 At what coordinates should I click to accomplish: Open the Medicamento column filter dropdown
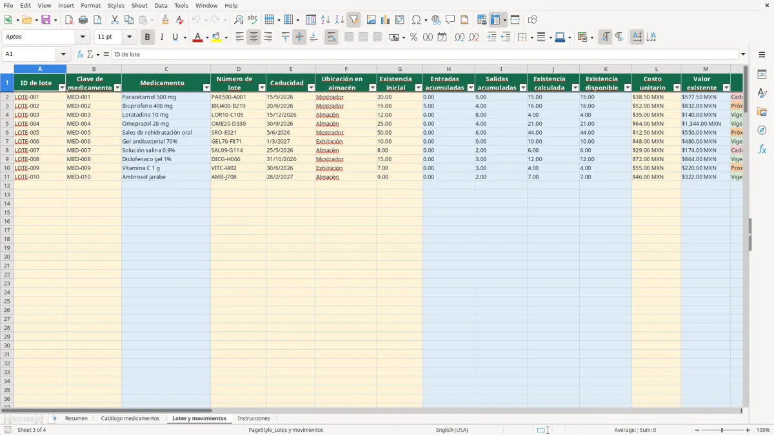coord(206,88)
